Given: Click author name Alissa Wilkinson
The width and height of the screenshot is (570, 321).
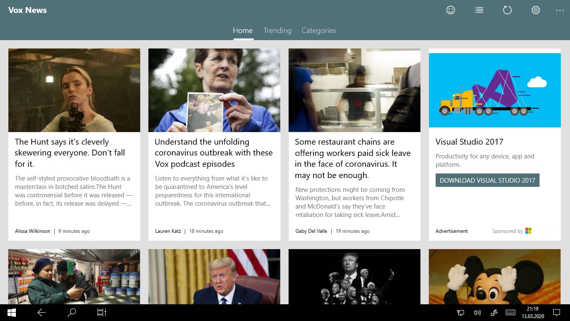Looking at the screenshot, I should [33, 231].
